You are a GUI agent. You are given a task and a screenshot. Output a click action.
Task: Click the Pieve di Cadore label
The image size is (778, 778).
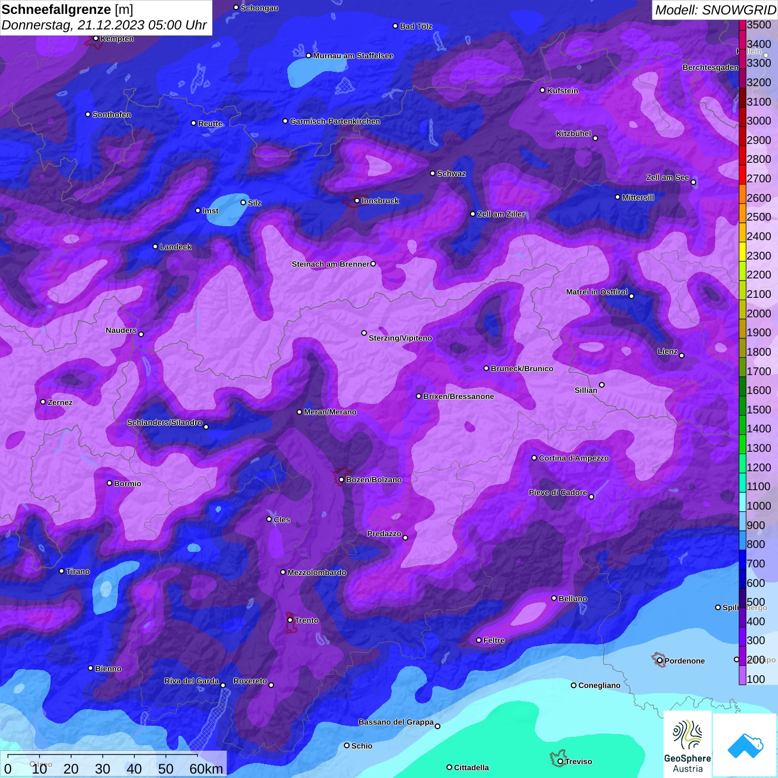tap(558, 492)
